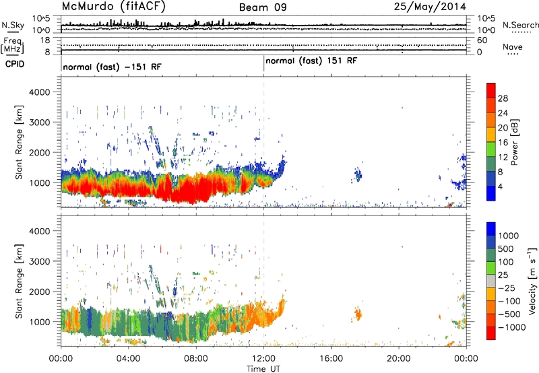
Task: Click the "3000" range tick in power panel
Action: [x=39, y=123]
